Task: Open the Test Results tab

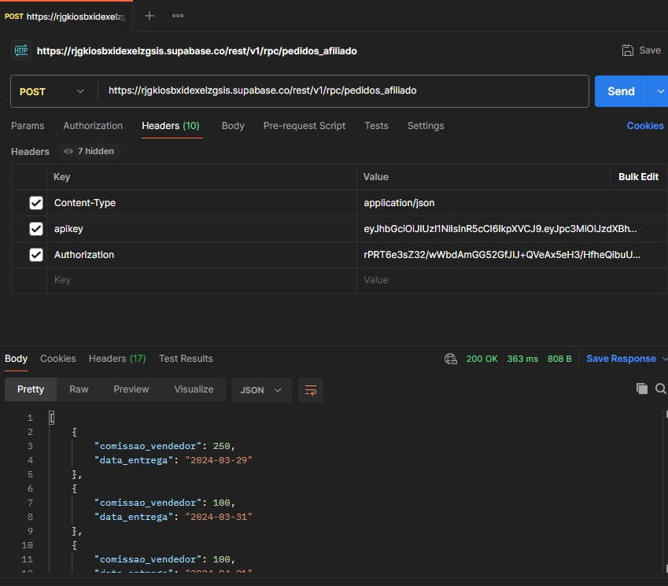Action: tap(186, 359)
